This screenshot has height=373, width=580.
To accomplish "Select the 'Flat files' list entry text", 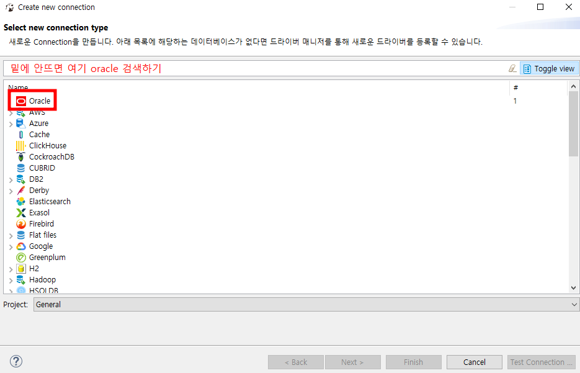I will (43, 235).
